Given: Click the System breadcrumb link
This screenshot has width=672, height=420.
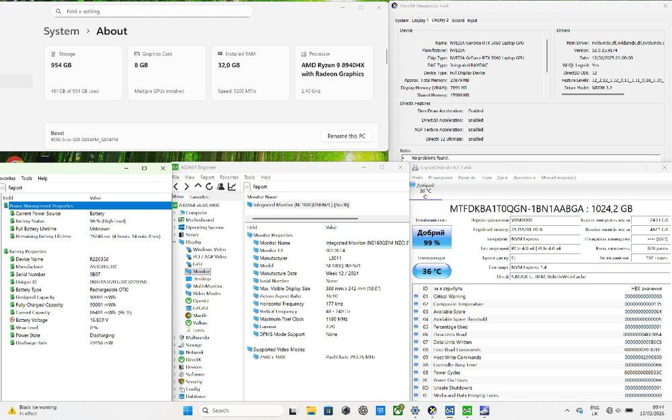Looking at the screenshot, I should pos(61,31).
